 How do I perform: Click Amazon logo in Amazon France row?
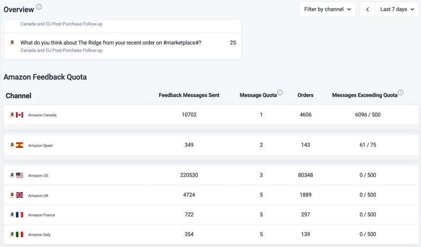coord(12,214)
